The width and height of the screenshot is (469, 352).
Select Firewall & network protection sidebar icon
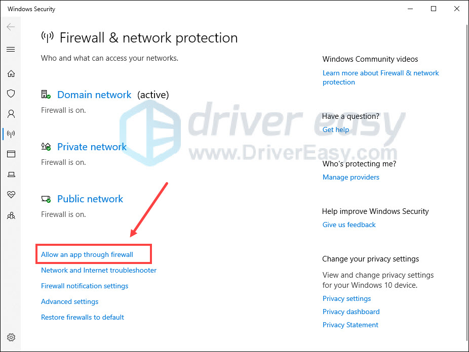click(x=11, y=134)
